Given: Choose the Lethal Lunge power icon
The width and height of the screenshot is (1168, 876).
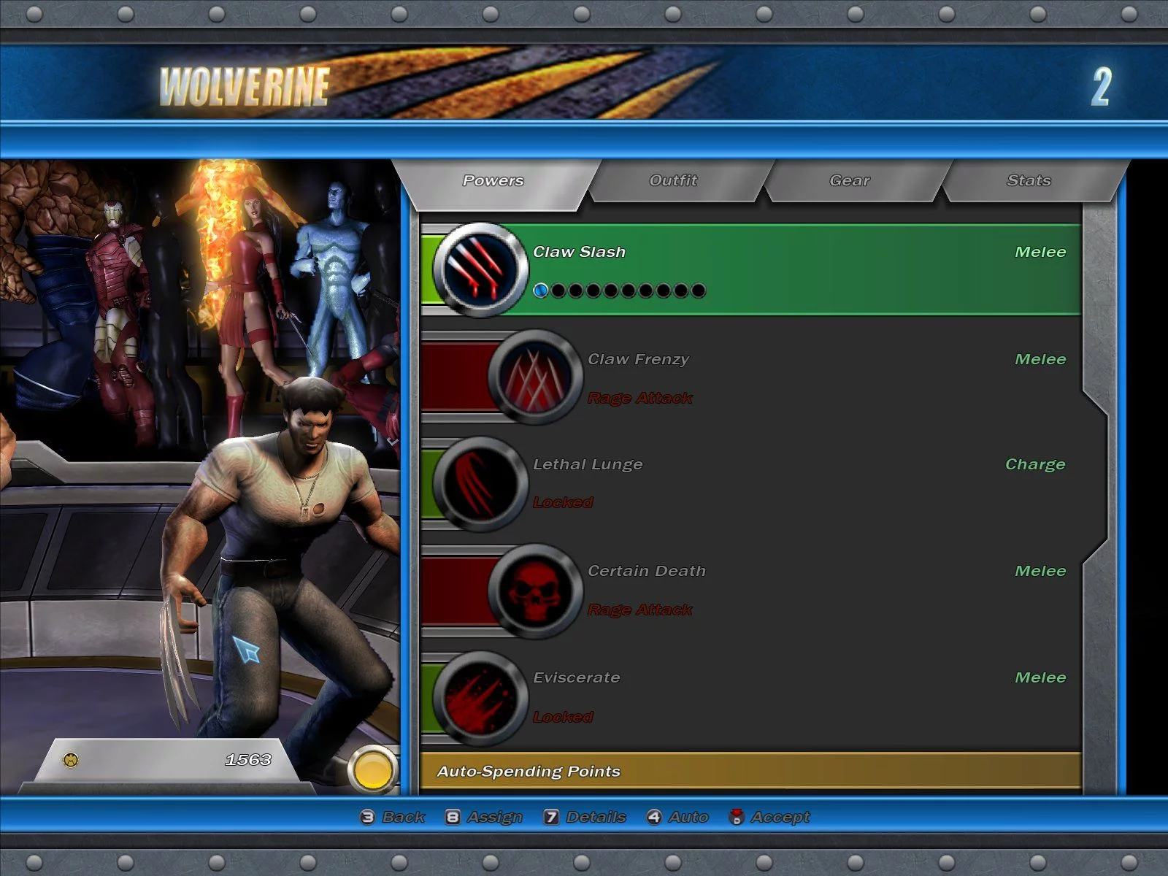Looking at the screenshot, I should [x=480, y=483].
